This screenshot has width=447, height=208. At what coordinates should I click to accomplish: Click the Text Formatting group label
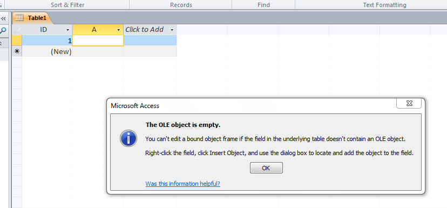tap(384, 5)
